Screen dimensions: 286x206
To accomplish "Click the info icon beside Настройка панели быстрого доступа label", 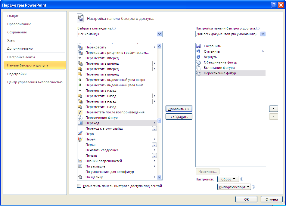I will [x=258, y=28].
